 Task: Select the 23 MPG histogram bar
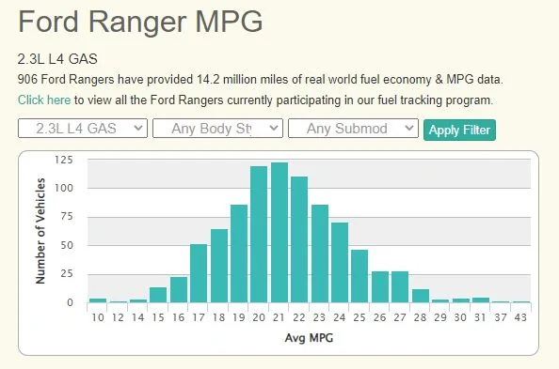click(320, 254)
